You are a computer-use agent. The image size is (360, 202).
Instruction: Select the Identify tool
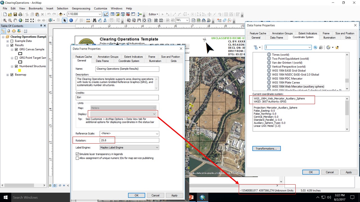point(71,20)
